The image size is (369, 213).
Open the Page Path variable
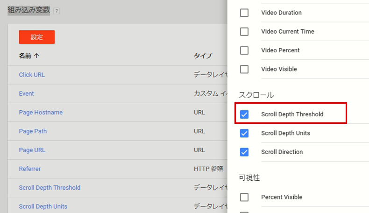pyautogui.click(x=33, y=131)
